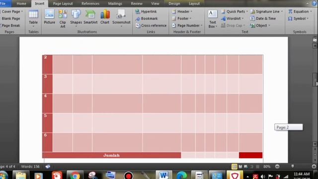The image size is (318, 179).
Task: Insert a Chart
Action: coord(105,17)
